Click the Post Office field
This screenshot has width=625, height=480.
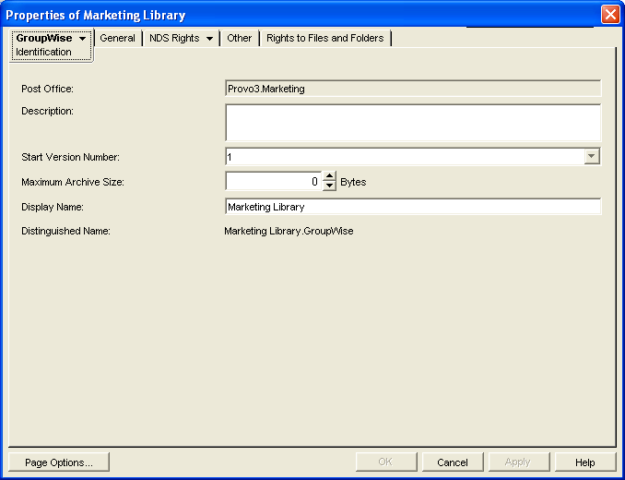pyautogui.click(x=412, y=89)
